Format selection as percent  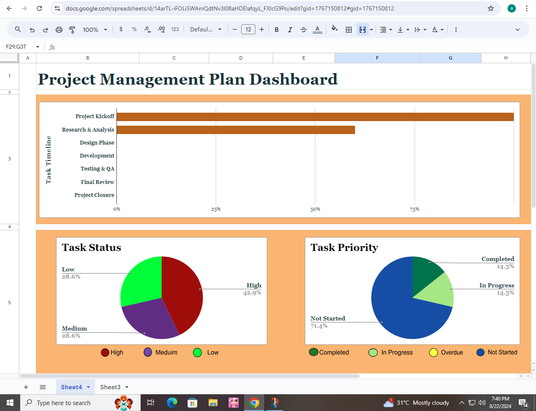[x=134, y=29]
